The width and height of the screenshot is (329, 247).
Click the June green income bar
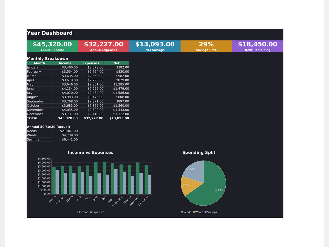coord(96,178)
